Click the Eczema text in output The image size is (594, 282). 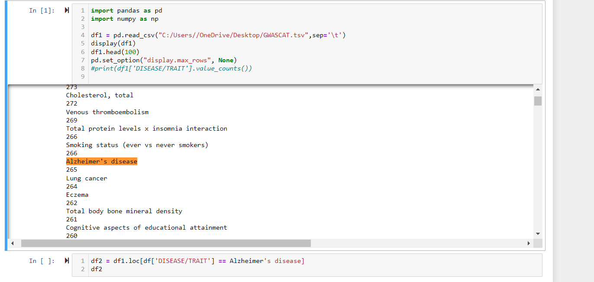77,195
